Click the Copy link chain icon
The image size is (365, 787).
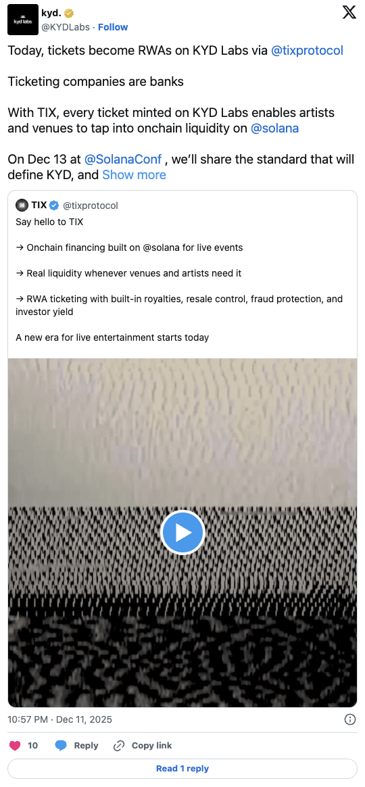pos(119,745)
